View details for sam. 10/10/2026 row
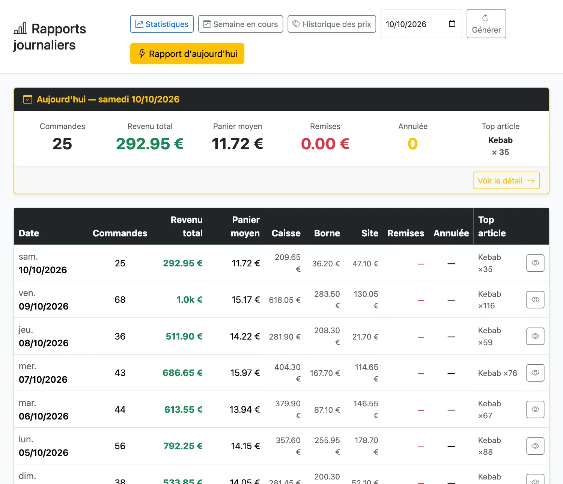 tap(535, 263)
